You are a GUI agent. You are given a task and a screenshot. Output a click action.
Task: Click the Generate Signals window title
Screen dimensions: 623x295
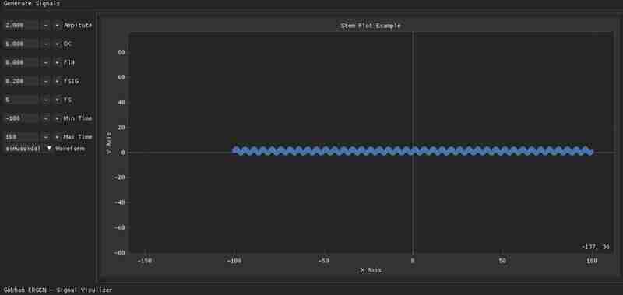click(x=32, y=3)
